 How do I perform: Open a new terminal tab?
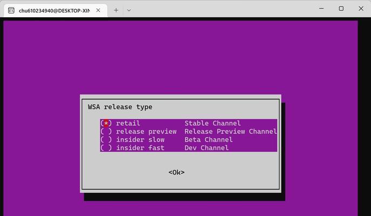[116, 10]
